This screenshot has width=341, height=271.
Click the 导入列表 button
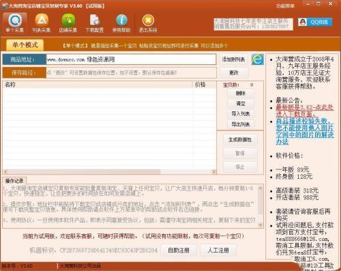pyautogui.click(x=241, y=114)
